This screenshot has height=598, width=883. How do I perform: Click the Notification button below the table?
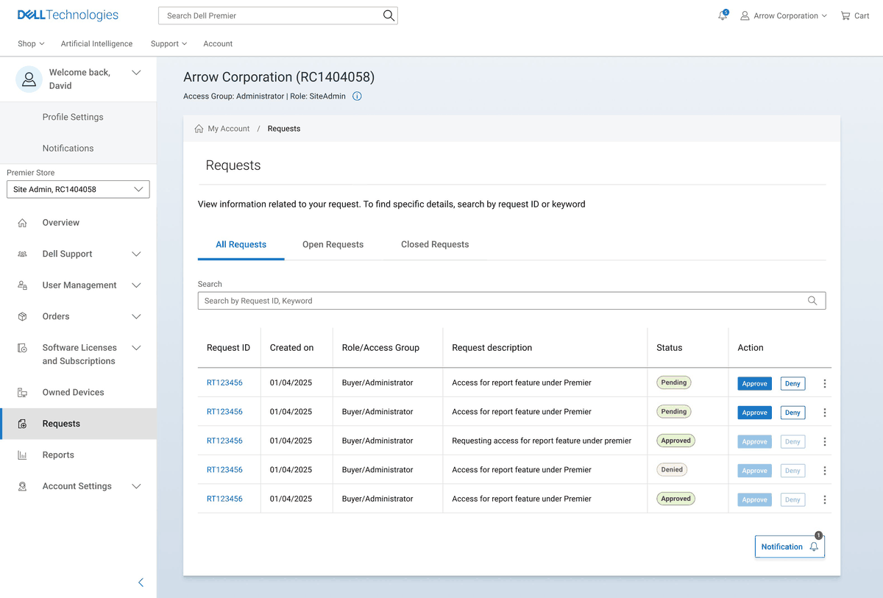790,547
